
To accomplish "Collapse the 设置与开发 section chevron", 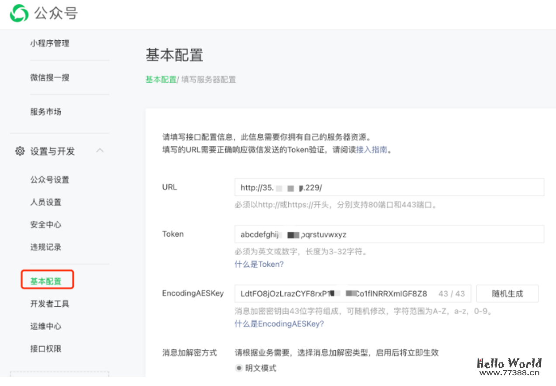I will [100, 150].
